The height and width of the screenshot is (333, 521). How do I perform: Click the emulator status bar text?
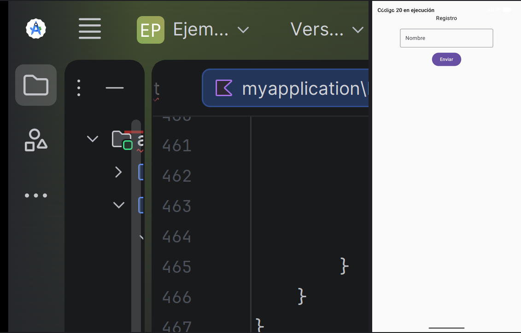tap(406, 10)
